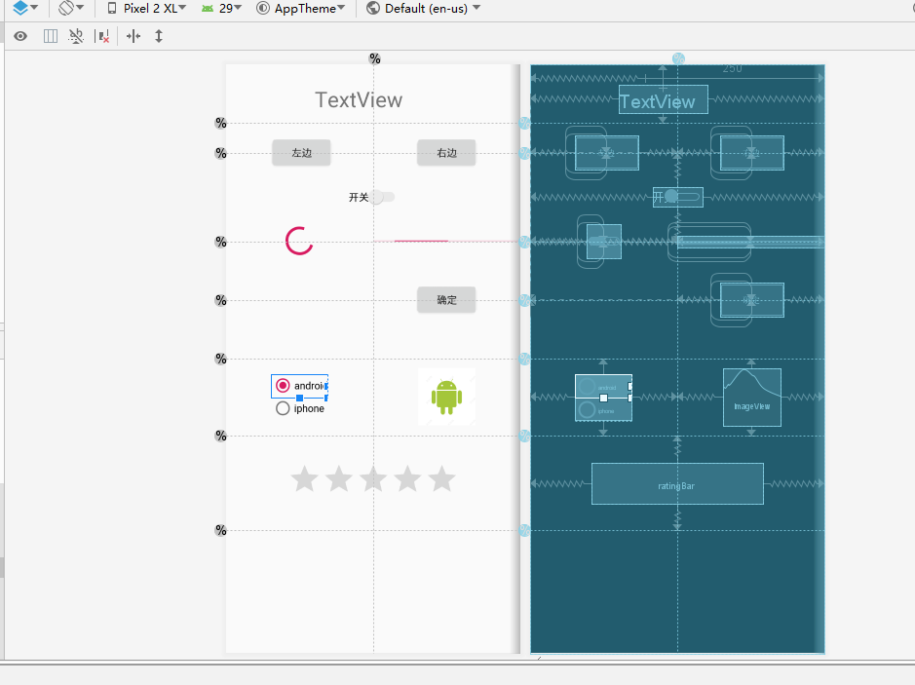Click the percent guideline handle below TextView
The height and width of the screenshot is (685, 915).
coord(220,123)
